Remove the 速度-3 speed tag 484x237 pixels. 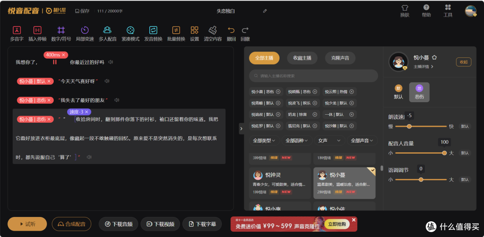[86, 112]
